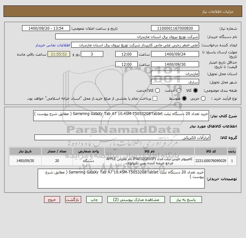Click the remaining time 21:55:52 field

click(59, 54)
